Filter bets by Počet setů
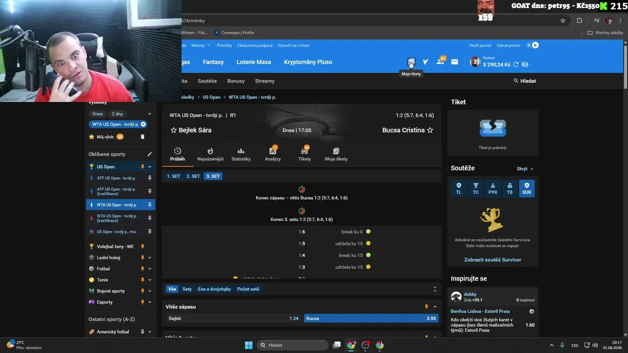Viewport: 628px width, 353px height. [x=248, y=289]
